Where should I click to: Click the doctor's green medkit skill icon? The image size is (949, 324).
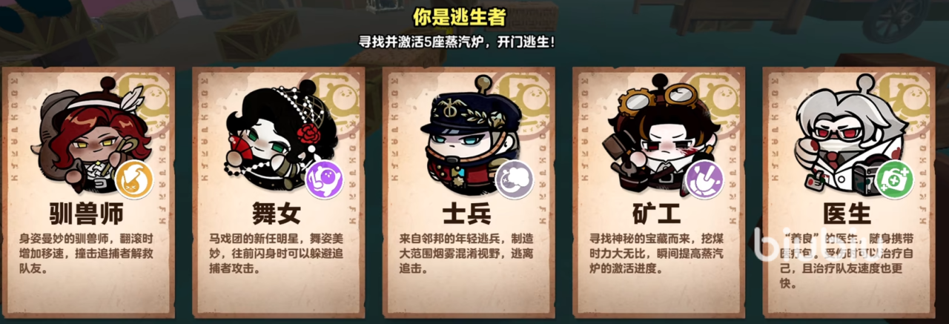[x=894, y=179]
